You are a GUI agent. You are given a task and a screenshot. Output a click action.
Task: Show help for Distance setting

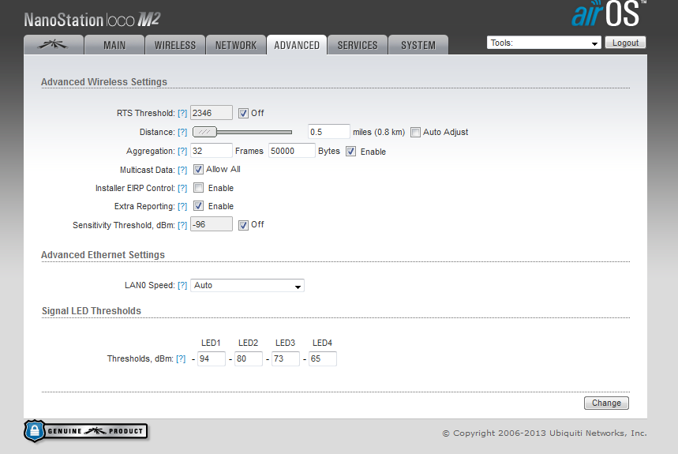click(182, 132)
